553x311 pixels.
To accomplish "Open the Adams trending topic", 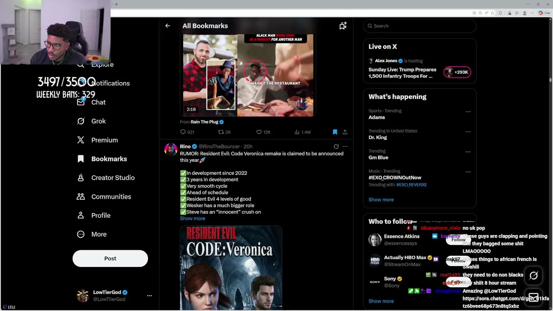I will (377, 117).
